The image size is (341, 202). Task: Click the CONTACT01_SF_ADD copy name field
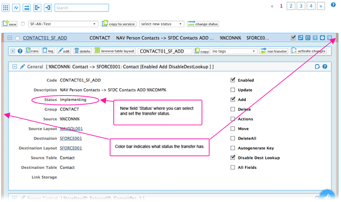(x=165, y=51)
